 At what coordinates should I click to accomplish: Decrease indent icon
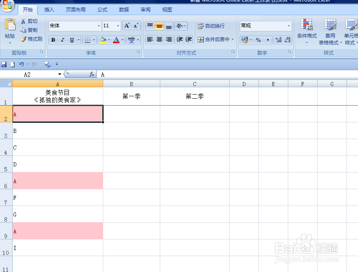click(180, 40)
